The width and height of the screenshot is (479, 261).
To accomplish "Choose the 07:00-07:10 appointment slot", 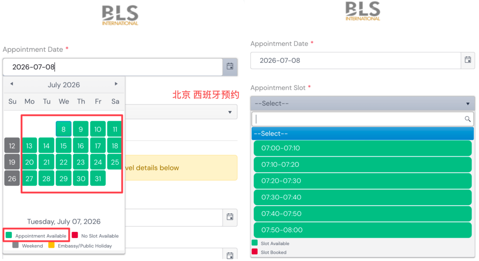I will pyautogui.click(x=363, y=148).
